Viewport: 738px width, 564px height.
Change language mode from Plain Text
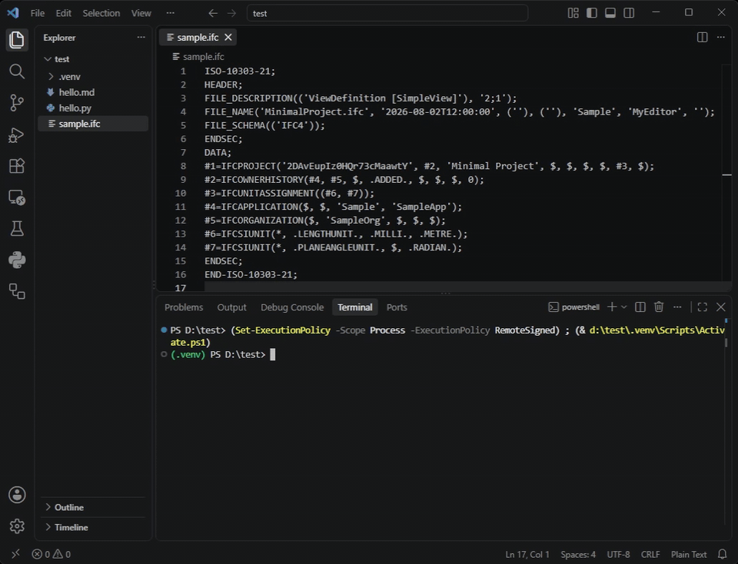click(689, 554)
